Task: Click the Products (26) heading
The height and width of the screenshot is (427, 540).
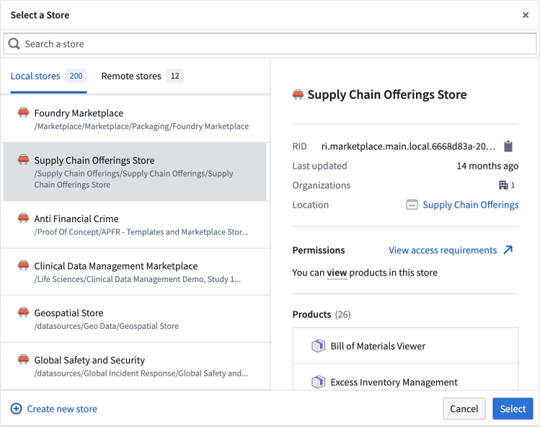Action: pyautogui.click(x=322, y=314)
